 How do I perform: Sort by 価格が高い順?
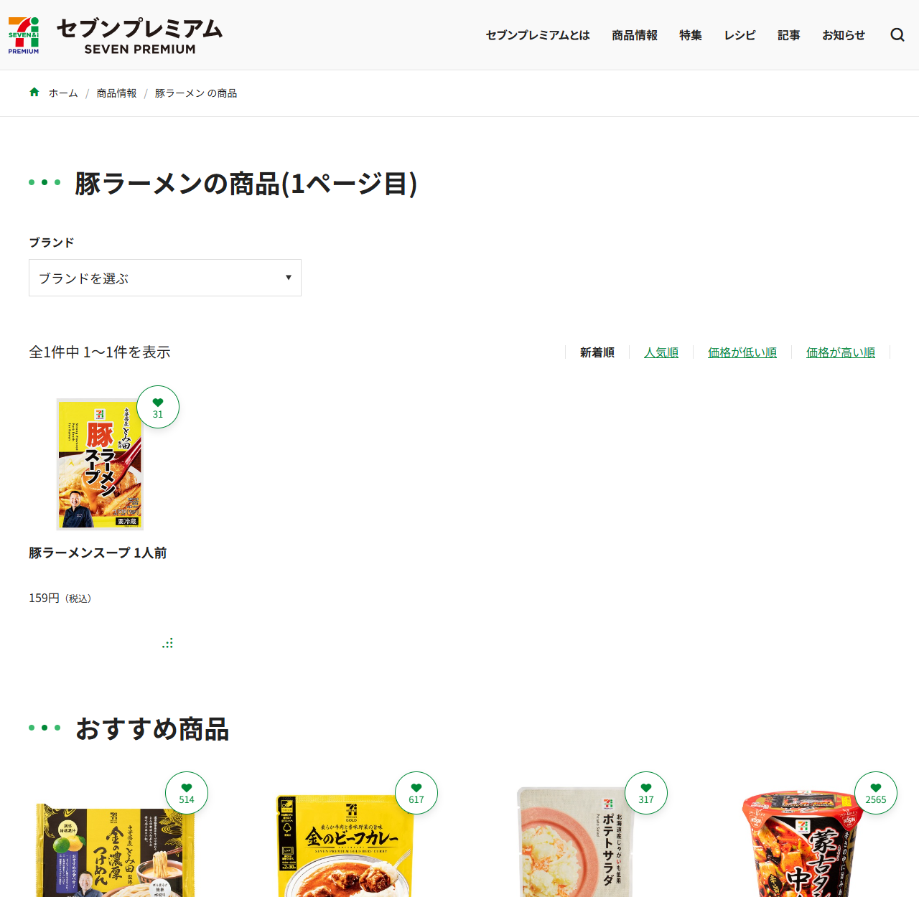tap(841, 352)
